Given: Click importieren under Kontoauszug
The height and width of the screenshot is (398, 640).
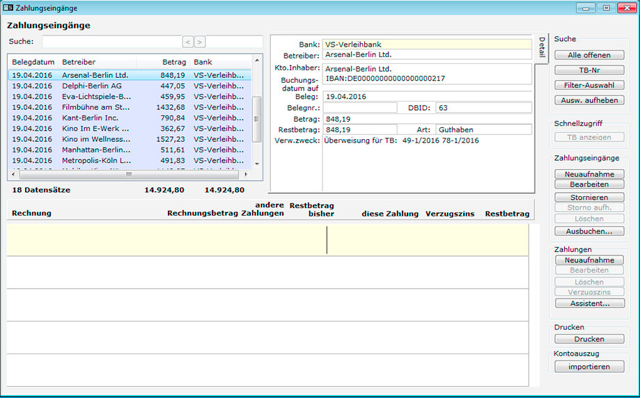Looking at the screenshot, I should click(589, 366).
